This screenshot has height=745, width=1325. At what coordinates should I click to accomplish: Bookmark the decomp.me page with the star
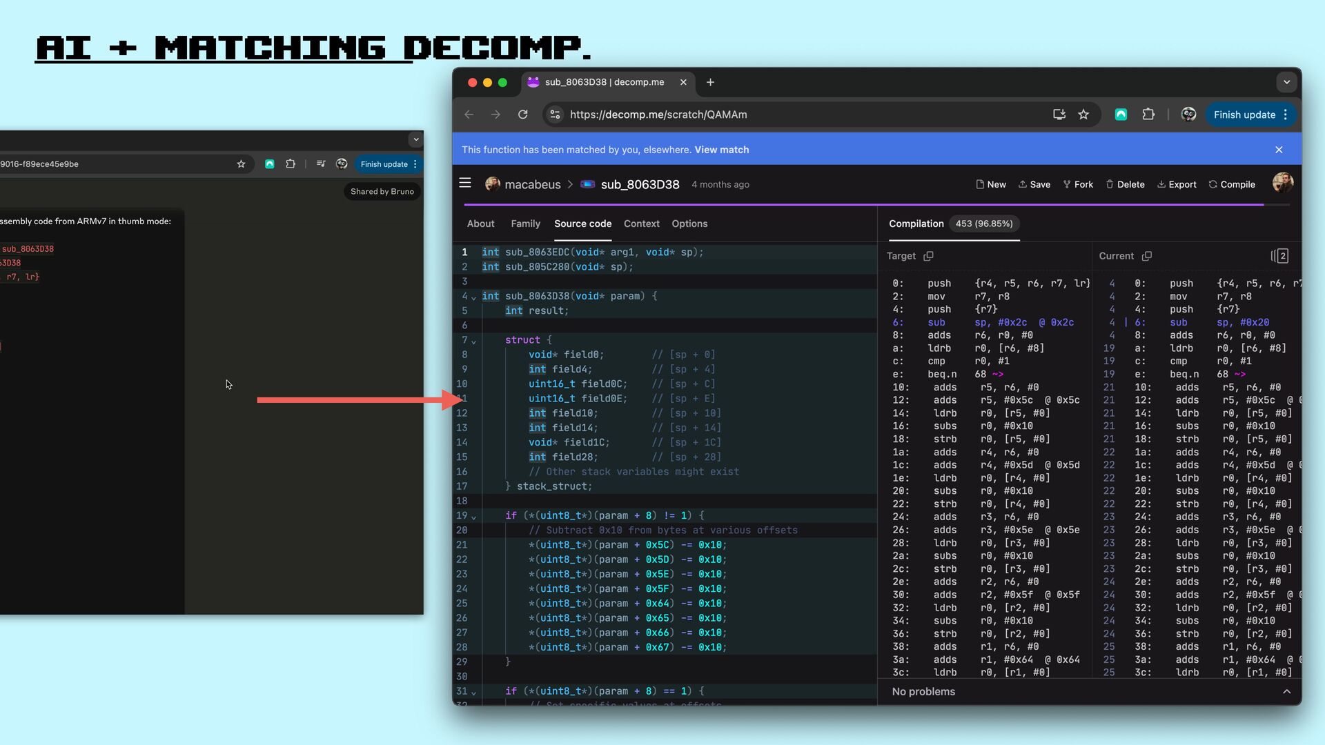(1083, 115)
